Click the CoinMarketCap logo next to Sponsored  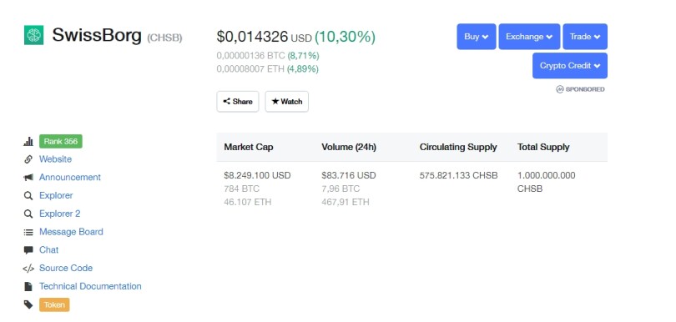tap(560, 89)
